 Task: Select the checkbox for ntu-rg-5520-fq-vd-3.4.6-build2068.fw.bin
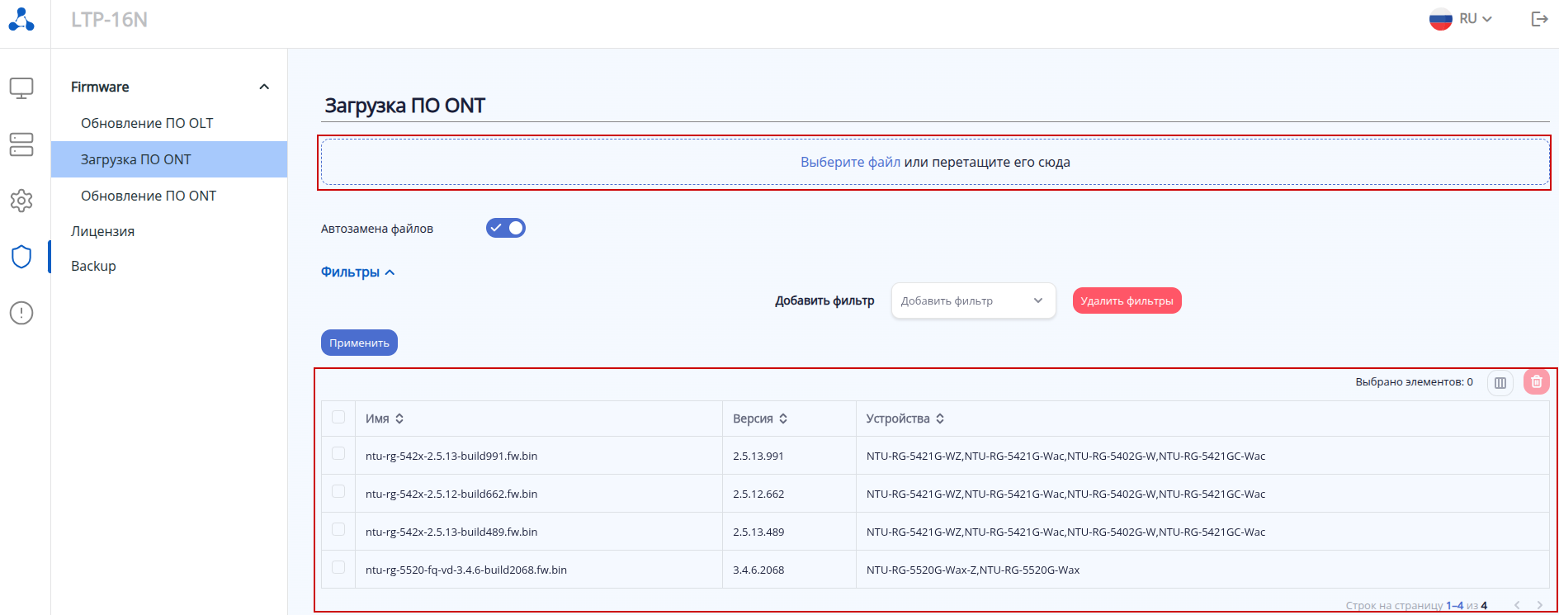click(x=338, y=567)
